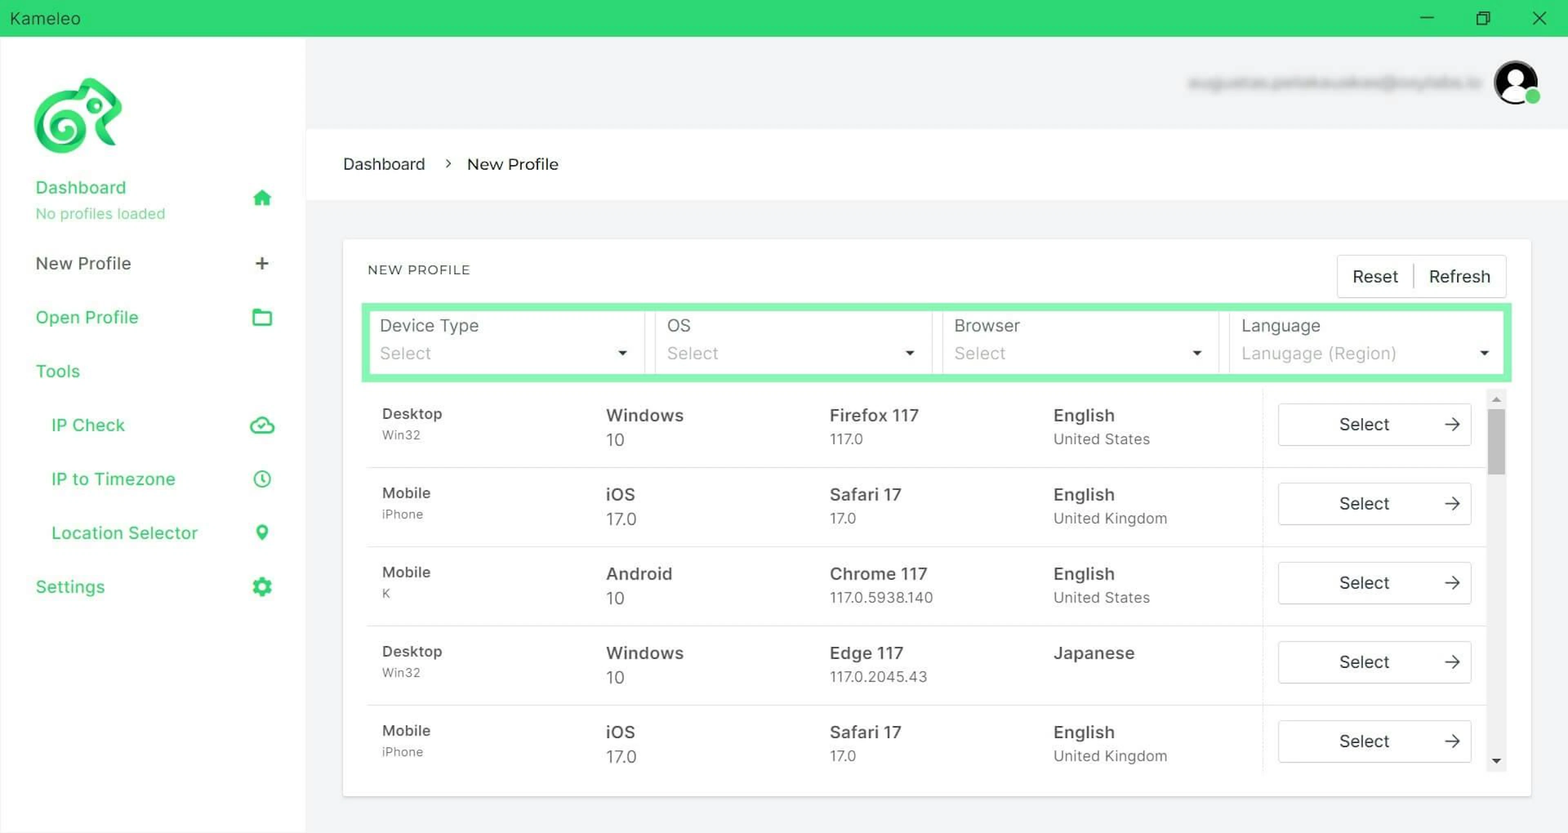This screenshot has height=833, width=1568.
Task: Click the profile list scrollbar thumb
Action: click(1496, 441)
